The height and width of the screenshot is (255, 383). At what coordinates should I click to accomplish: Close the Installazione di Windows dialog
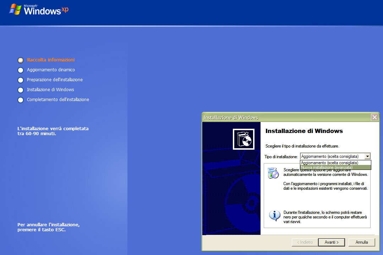374,117
